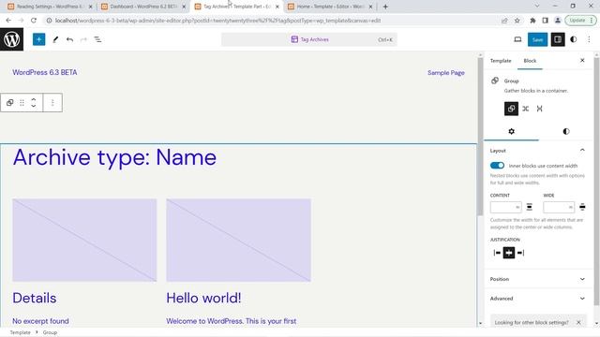The height and width of the screenshot is (337, 600).
Task: Click the editor canvas vertical scrollbar
Action: tap(481, 138)
